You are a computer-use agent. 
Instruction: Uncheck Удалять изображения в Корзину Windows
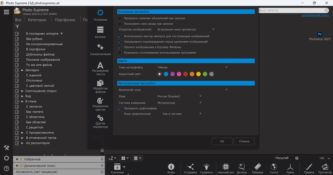[120, 47]
